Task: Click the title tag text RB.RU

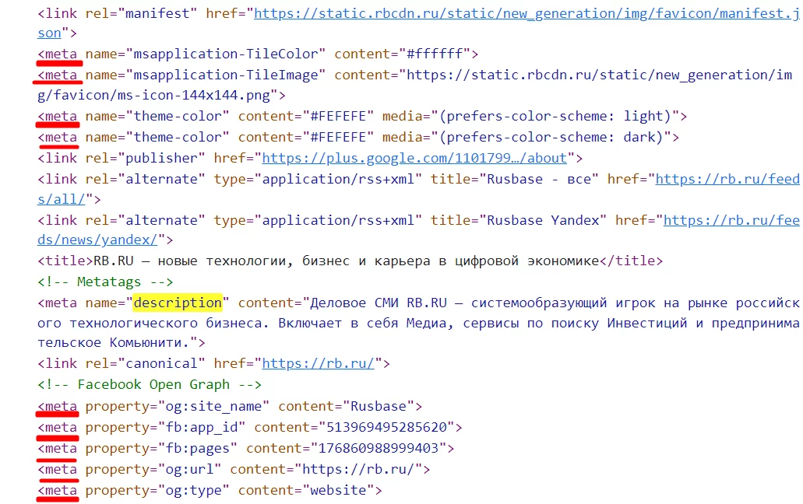Action: [x=113, y=261]
